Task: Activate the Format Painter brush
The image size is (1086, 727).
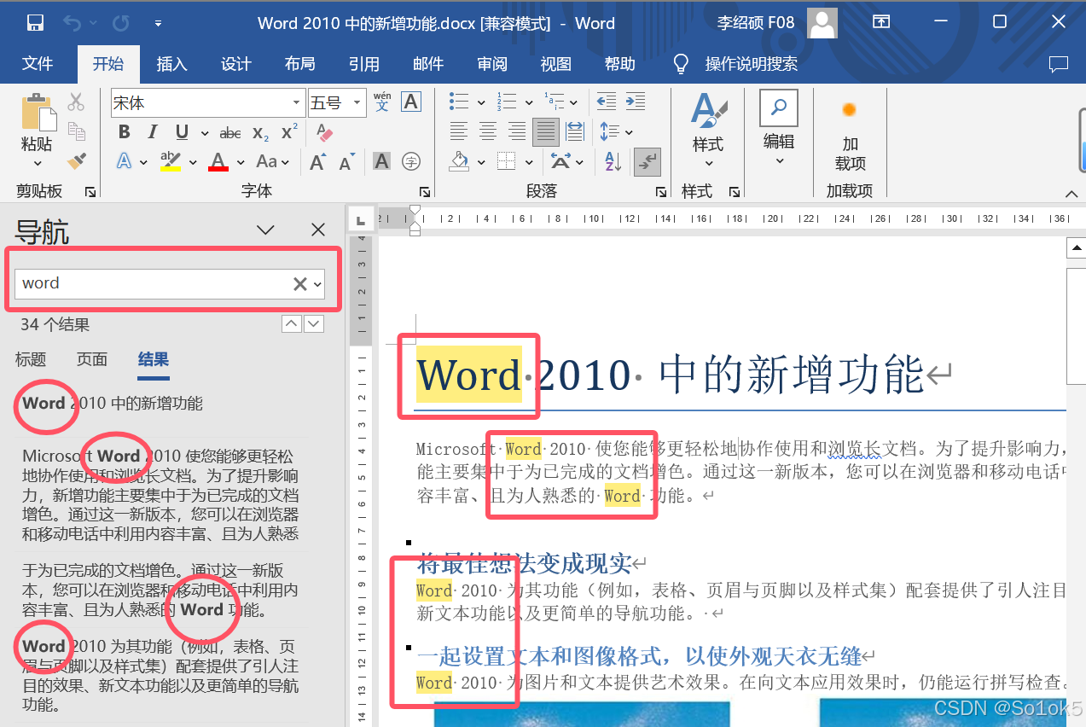Action: pyautogui.click(x=76, y=160)
